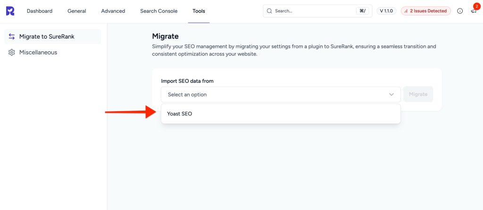Open the Import SEO data dropdown
This screenshot has height=210, width=483.
(281, 94)
